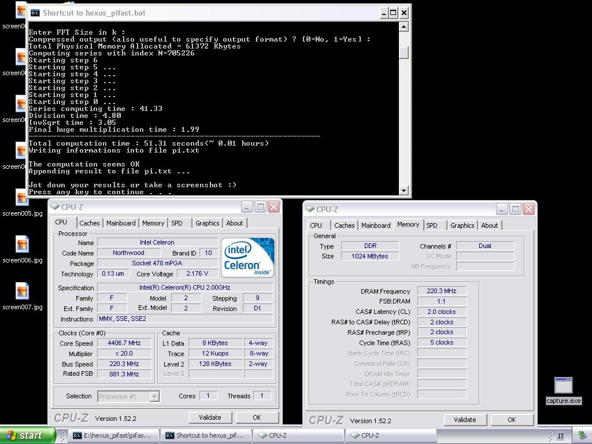The height and width of the screenshot is (444, 592).
Task: Expand the Processor #1 selection dropdown
Action: pyautogui.click(x=154, y=397)
